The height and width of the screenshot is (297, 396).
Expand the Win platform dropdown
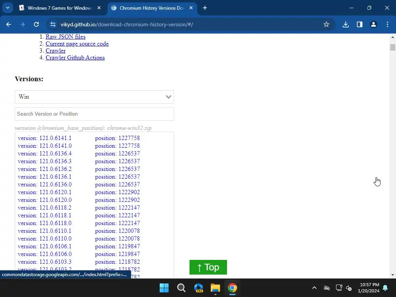94,97
